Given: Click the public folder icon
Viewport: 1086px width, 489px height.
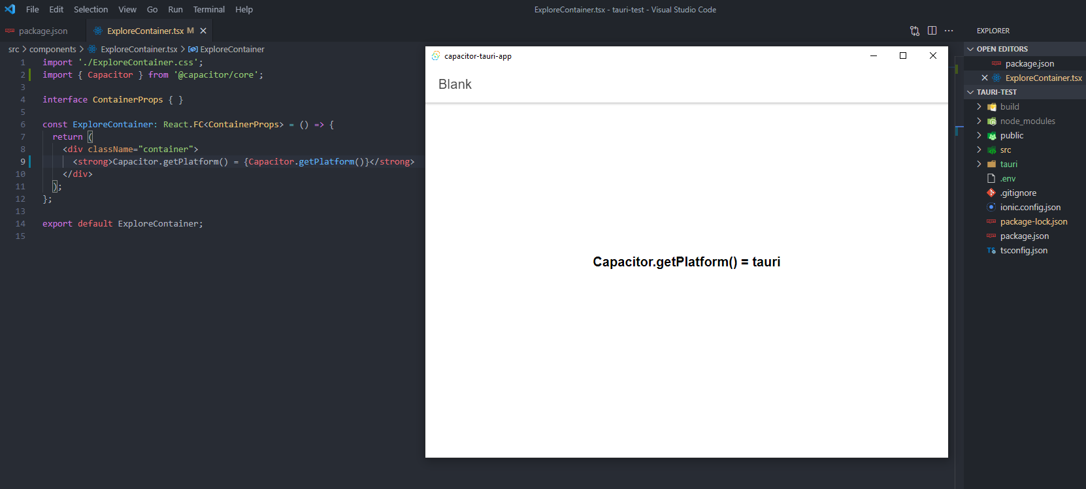Looking at the screenshot, I should (x=991, y=136).
